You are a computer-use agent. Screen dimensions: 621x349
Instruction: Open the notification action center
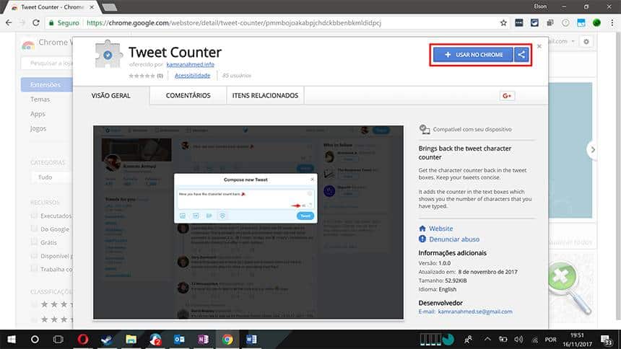click(607, 340)
